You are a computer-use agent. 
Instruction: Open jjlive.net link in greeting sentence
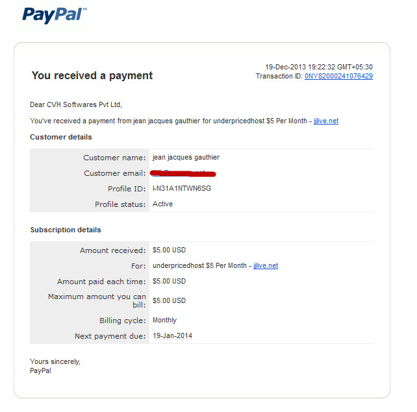(x=326, y=121)
